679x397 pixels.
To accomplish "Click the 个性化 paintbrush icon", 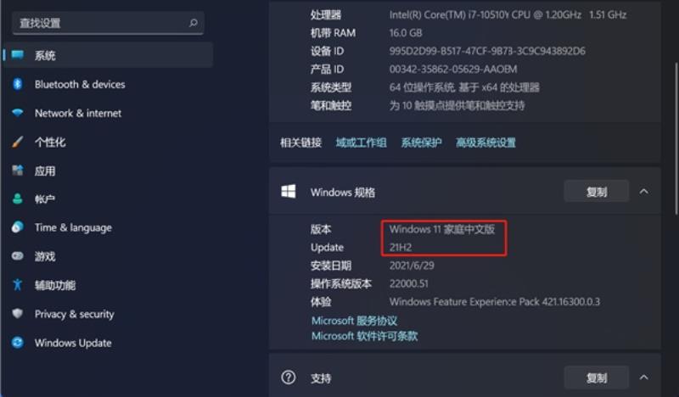I will click(17, 142).
